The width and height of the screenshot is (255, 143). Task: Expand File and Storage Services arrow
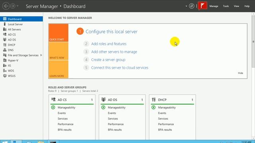[x=41, y=55]
